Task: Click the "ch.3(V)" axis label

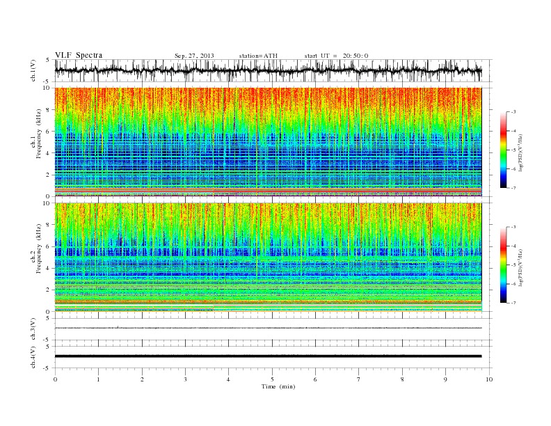Action: (33, 329)
